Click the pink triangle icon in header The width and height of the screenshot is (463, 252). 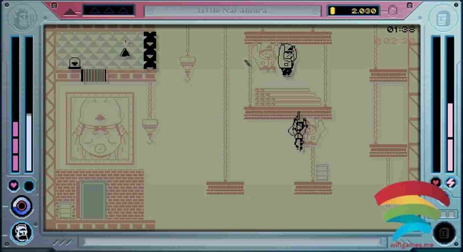[70, 12]
